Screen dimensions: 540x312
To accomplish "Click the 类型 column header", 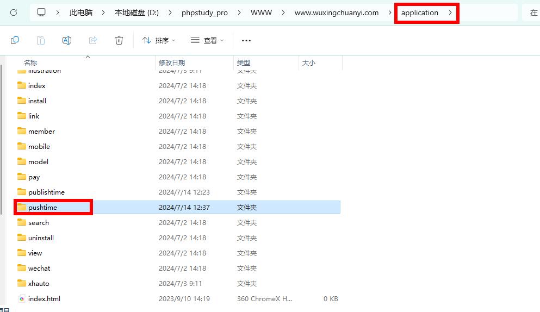I will click(243, 63).
